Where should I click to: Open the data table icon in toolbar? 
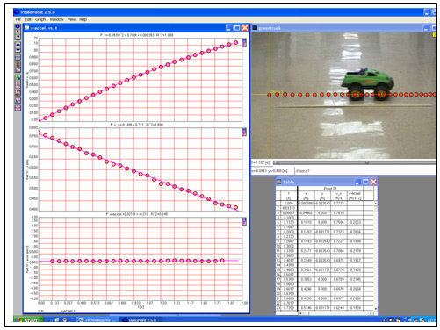pos(18,57)
